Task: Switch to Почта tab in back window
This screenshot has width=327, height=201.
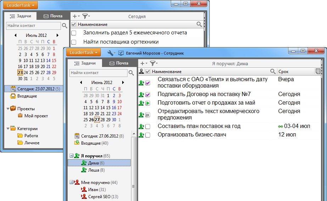Action: coord(53,16)
